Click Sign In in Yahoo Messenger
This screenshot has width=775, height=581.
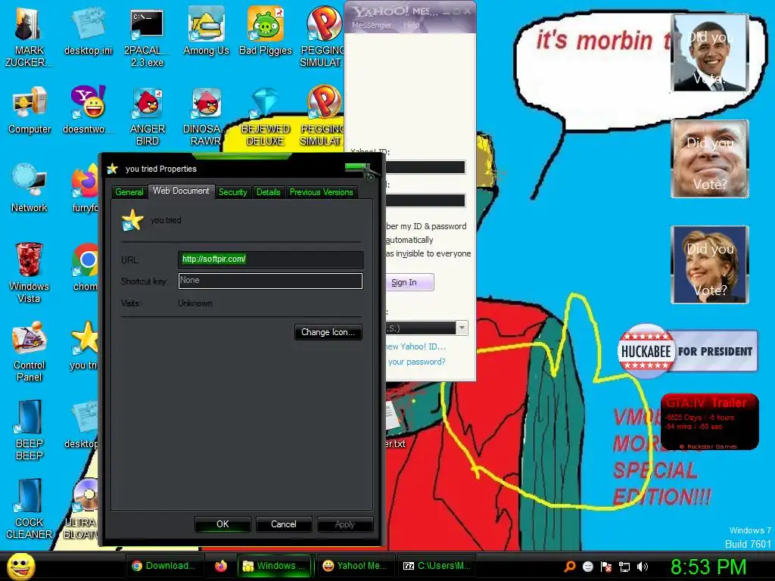(409, 282)
